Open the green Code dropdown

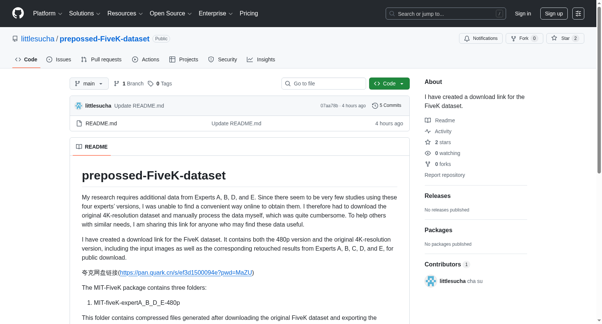pyautogui.click(x=389, y=84)
